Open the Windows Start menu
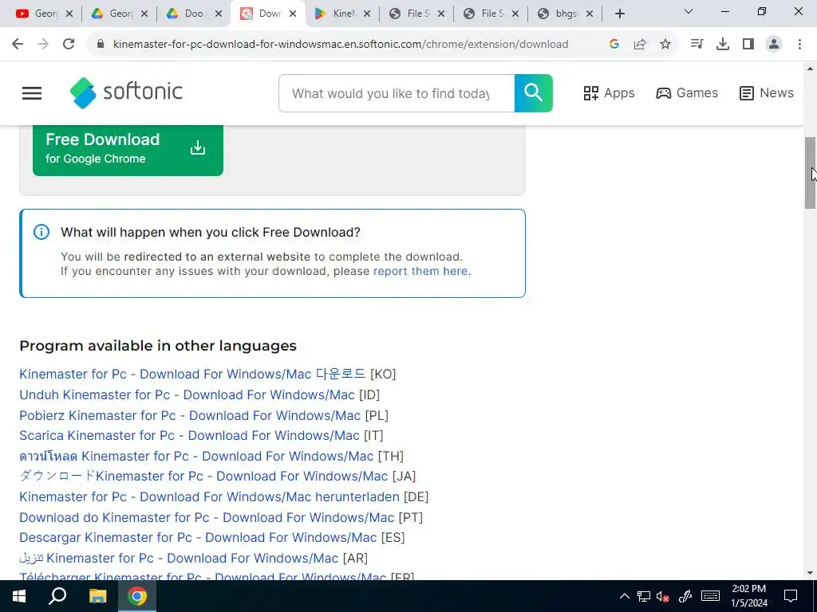Screen dimensions: 817x612 pyautogui.click(x=19, y=596)
